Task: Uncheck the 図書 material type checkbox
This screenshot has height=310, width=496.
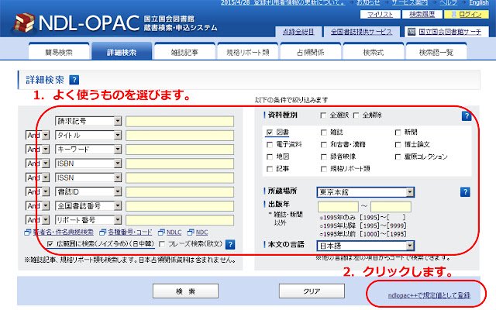Action: coord(270,133)
